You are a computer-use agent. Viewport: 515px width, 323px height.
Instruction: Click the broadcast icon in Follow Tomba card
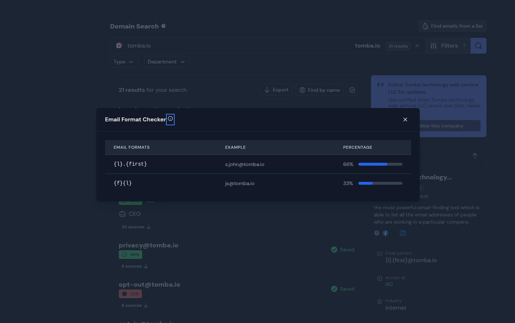click(x=380, y=85)
